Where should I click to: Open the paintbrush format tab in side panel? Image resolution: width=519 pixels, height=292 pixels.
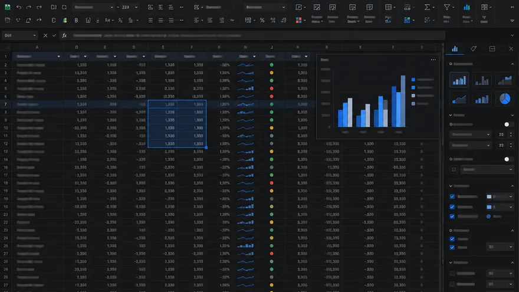(474, 49)
